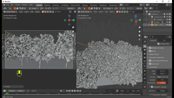Screen dimensions: 174x98
Task: Select the tweak tool in left viewport header
Action: point(10,8)
